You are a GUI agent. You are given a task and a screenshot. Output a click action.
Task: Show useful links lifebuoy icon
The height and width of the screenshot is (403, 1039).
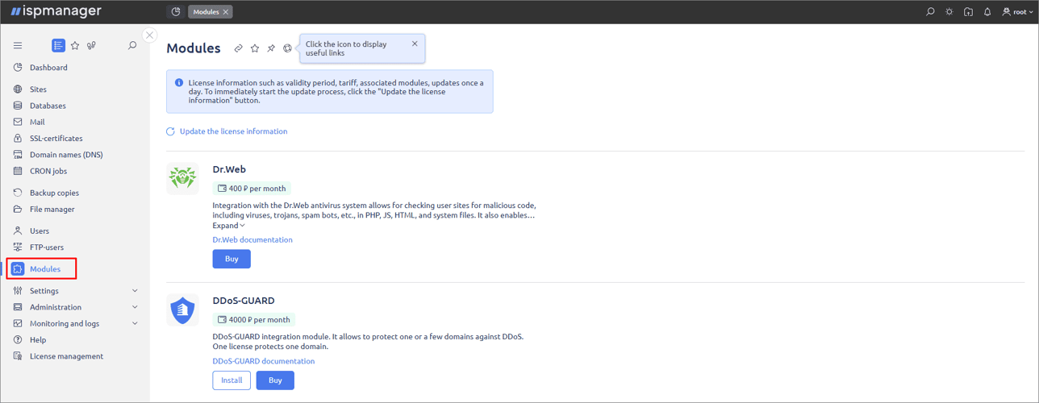click(287, 48)
